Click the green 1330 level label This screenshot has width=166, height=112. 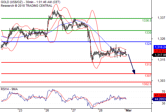pyautogui.click(x=148, y=32)
